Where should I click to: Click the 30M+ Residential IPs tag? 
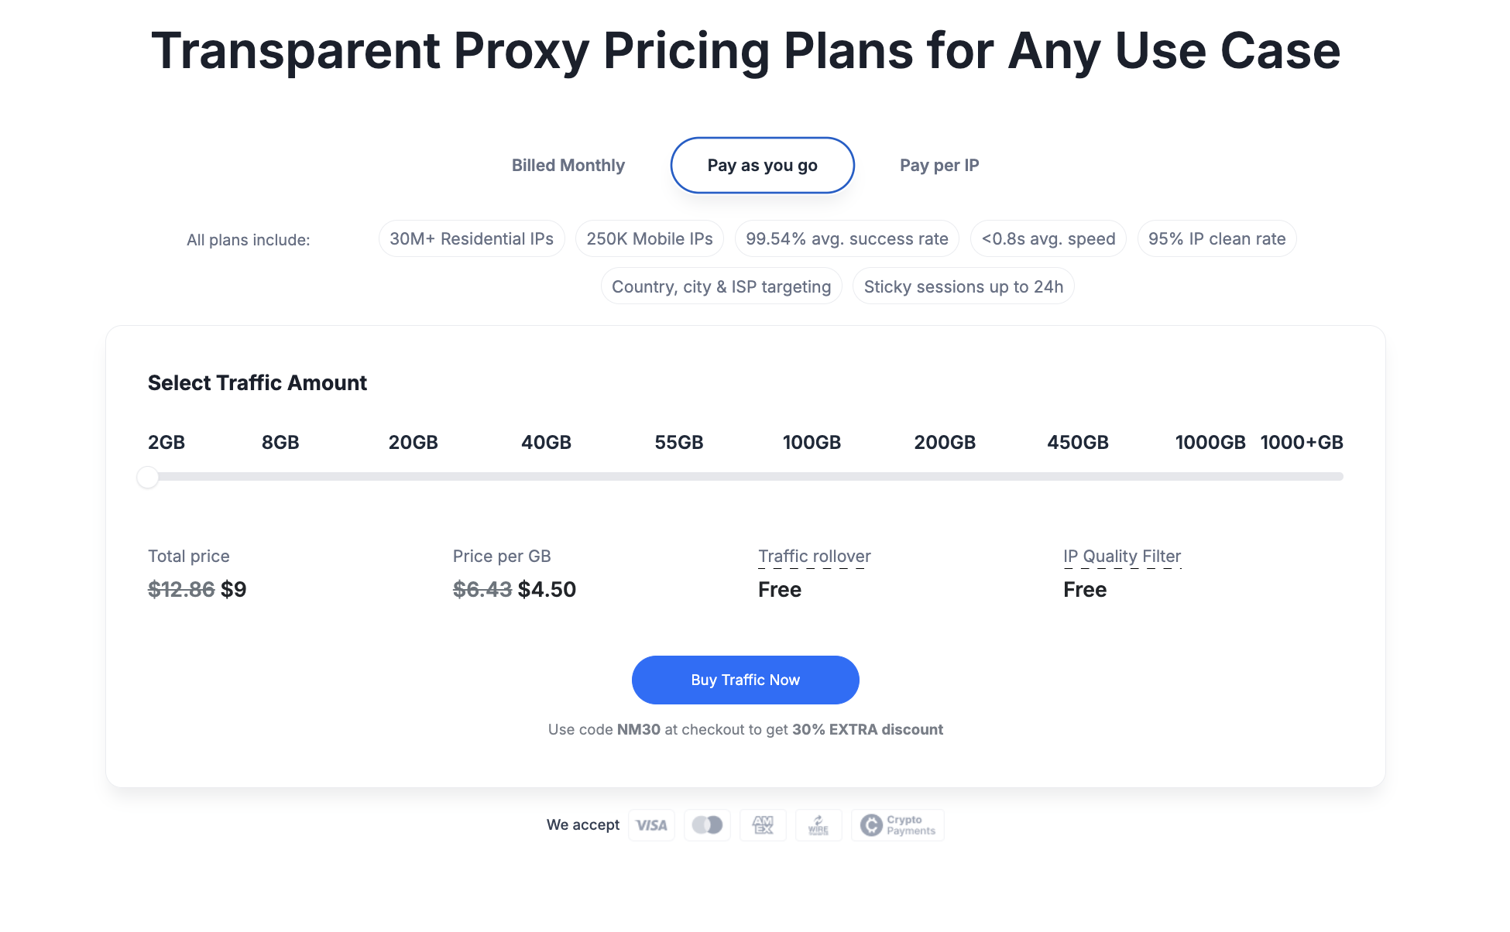click(x=472, y=238)
